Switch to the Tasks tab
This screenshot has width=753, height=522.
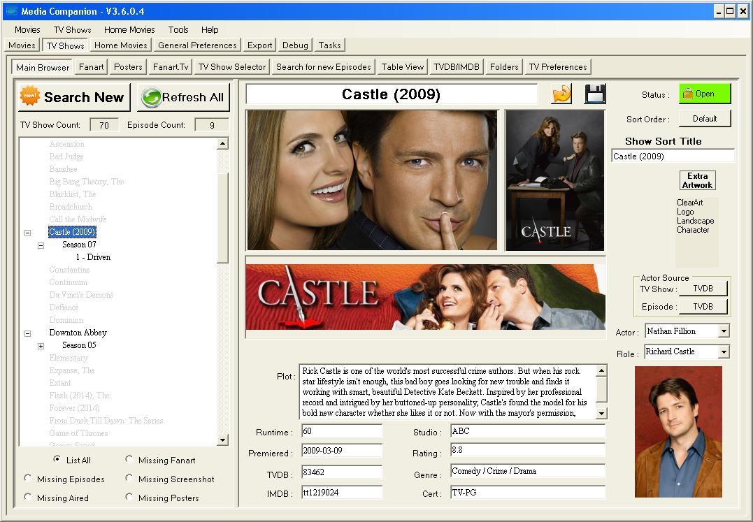329,45
